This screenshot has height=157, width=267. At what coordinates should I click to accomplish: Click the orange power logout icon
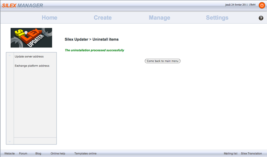point(262,5)
